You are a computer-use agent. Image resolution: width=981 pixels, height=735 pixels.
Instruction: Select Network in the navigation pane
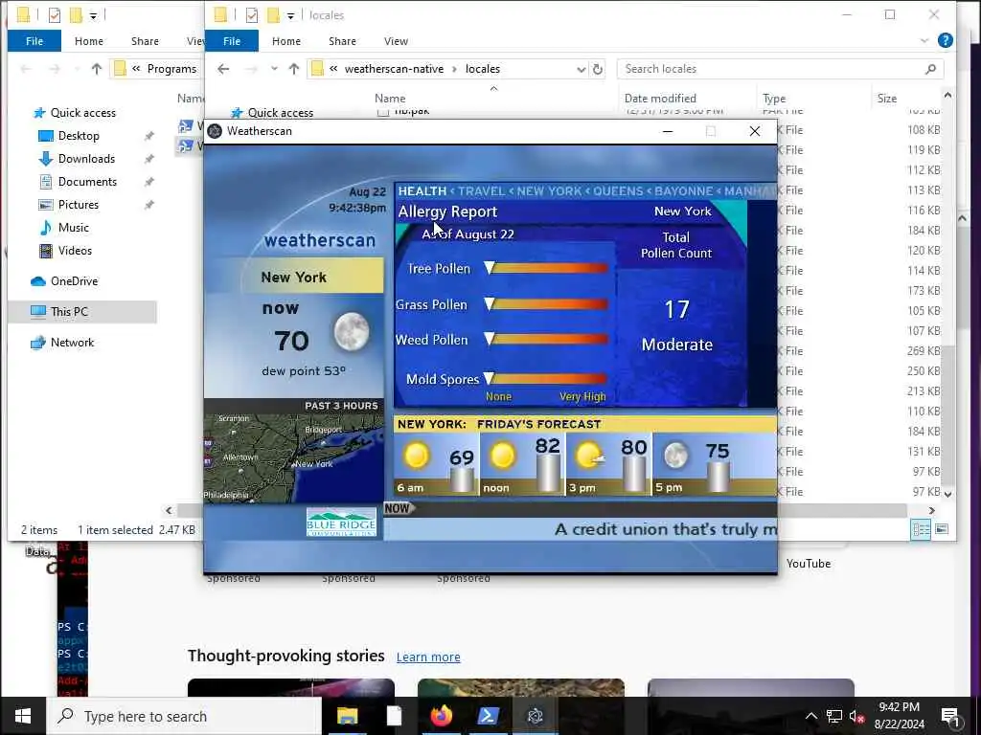(x=72, y=343)
